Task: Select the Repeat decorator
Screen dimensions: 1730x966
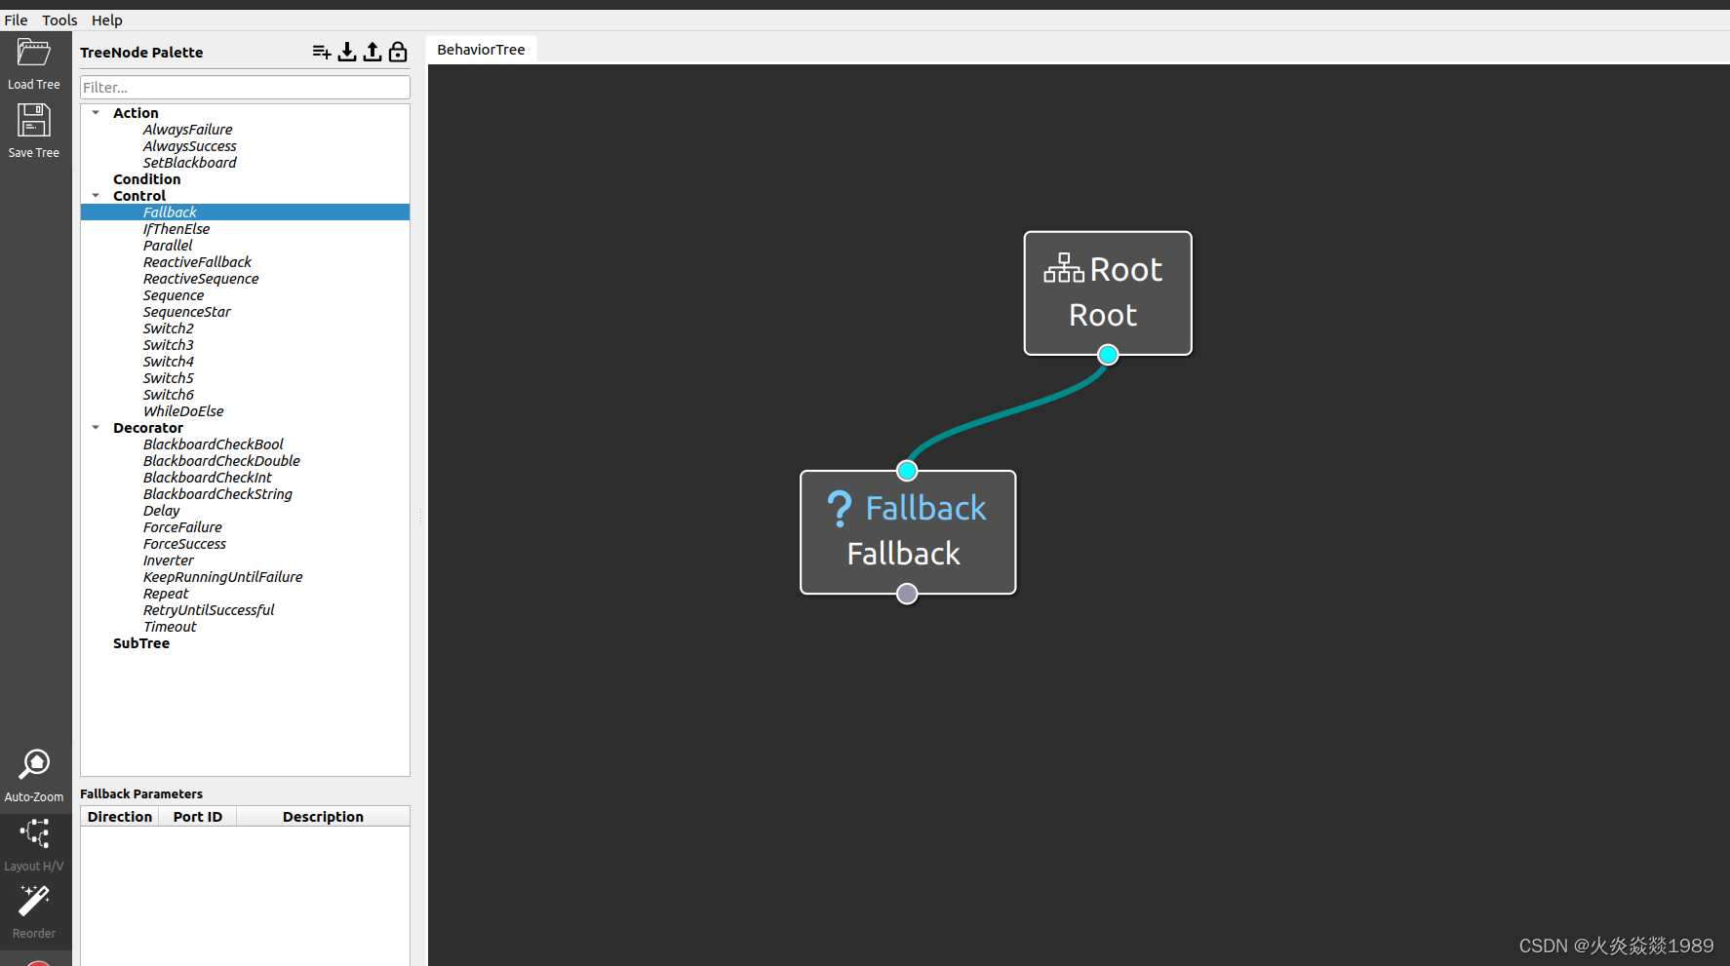Action: tap(166, 594)
